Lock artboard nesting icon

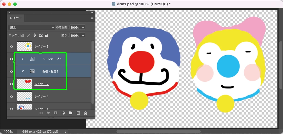(x=40, y=35)
